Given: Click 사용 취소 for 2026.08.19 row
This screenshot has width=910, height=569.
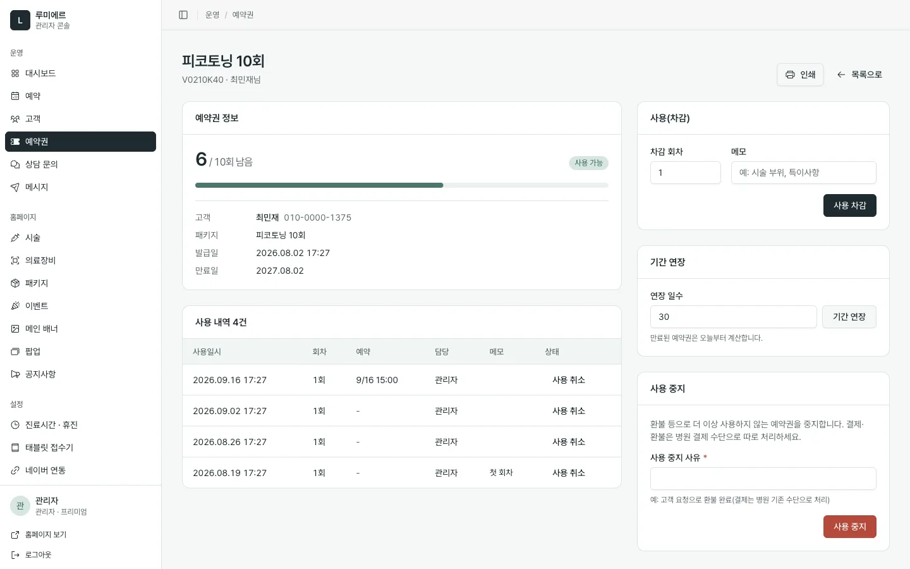Looking at the screenshot, I should (x=569, y=473).
